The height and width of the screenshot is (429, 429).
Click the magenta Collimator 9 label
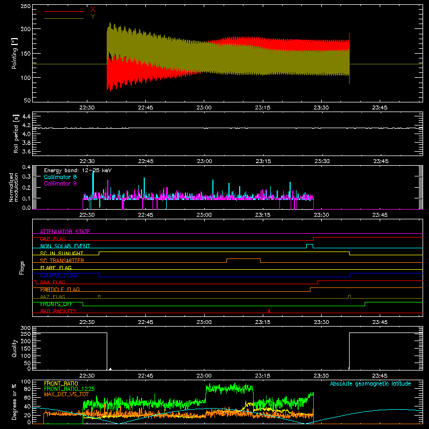(x=60, y=183)
